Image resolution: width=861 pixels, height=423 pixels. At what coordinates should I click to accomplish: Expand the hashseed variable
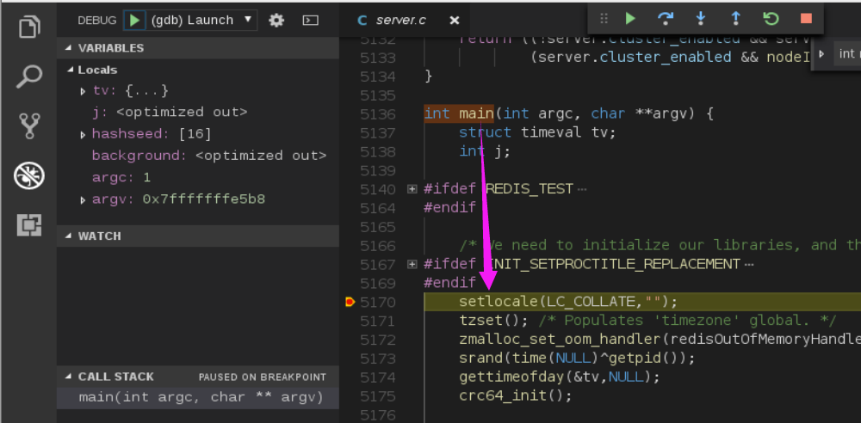[x=83, y=134]
